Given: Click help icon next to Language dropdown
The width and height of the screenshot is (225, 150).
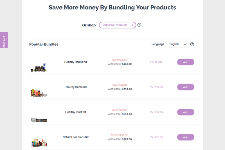Looking at the screenshot, I should pyautogui.click(x=192, y=44).
